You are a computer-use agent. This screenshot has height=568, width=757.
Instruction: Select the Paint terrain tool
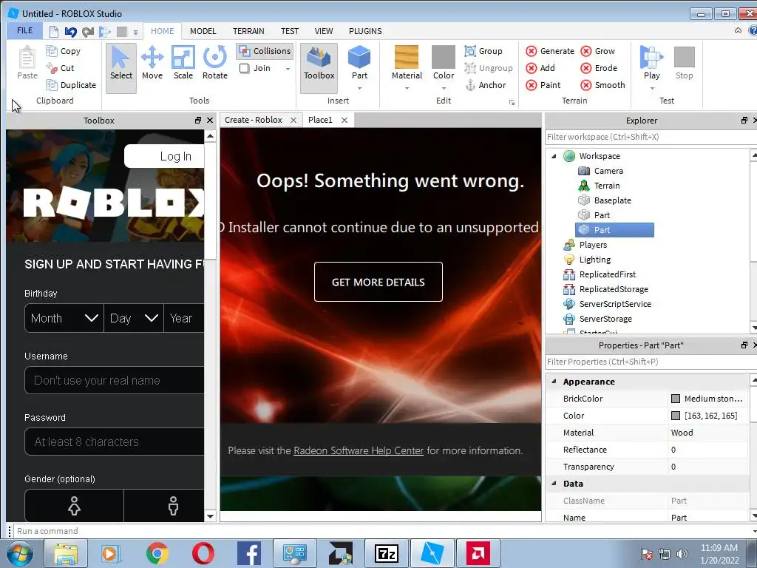tap(543, 85)
